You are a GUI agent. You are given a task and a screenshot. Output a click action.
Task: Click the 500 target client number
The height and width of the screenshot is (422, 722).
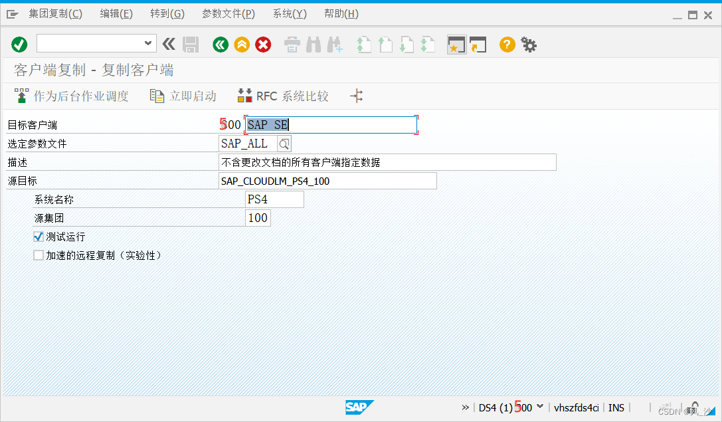[x=230, y=125]
